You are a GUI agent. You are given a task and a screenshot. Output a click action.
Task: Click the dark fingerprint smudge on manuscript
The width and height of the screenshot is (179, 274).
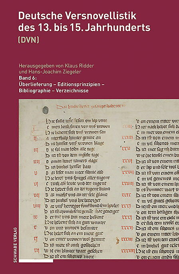tap(46, 110)
